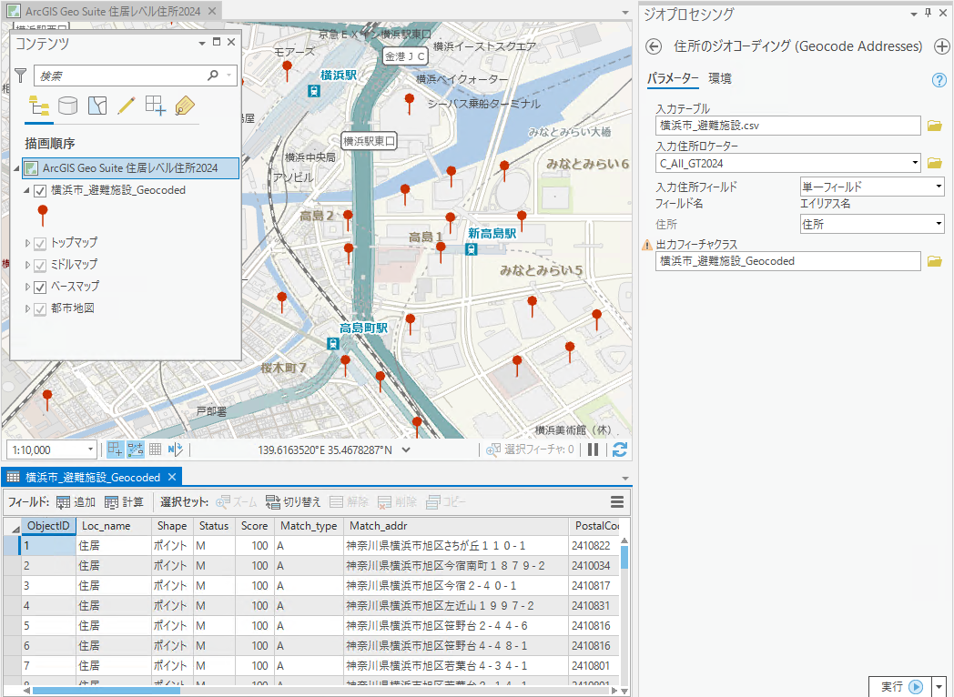Expand ベースマップ group layer
Viewport: 954px width, 697px height.
coord(27,287)
